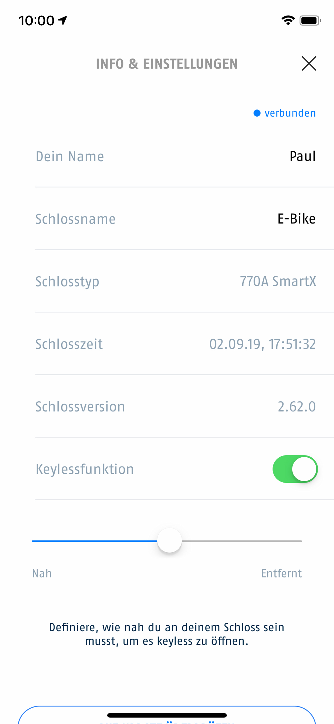
Task: Tap the partially visible update button
Action: pyautogui.click(x=167, y=715)
